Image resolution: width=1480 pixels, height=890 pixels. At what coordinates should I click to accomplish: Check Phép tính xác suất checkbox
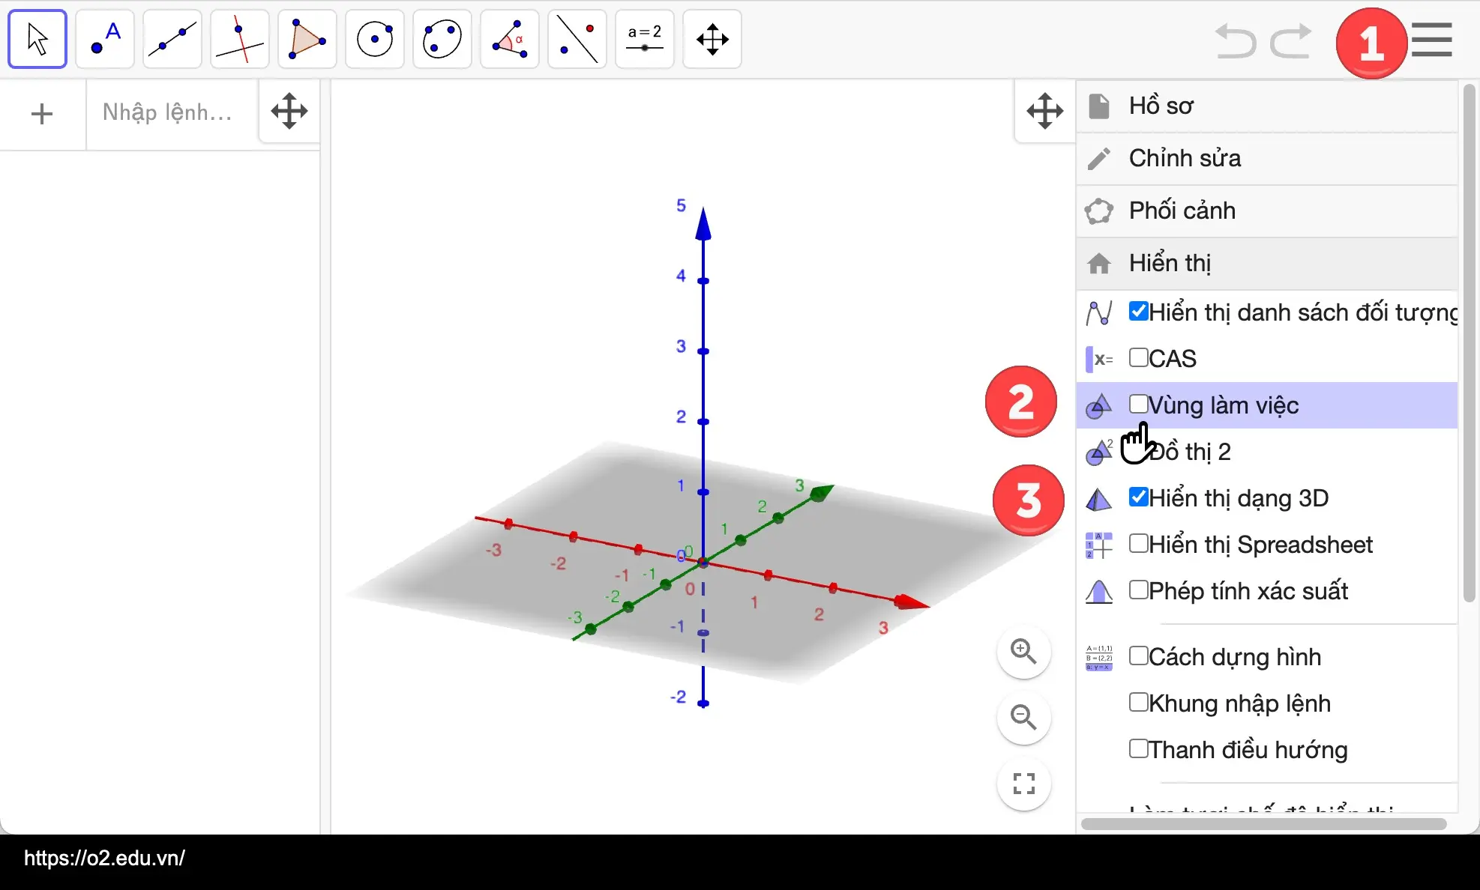coord(1138,590)
